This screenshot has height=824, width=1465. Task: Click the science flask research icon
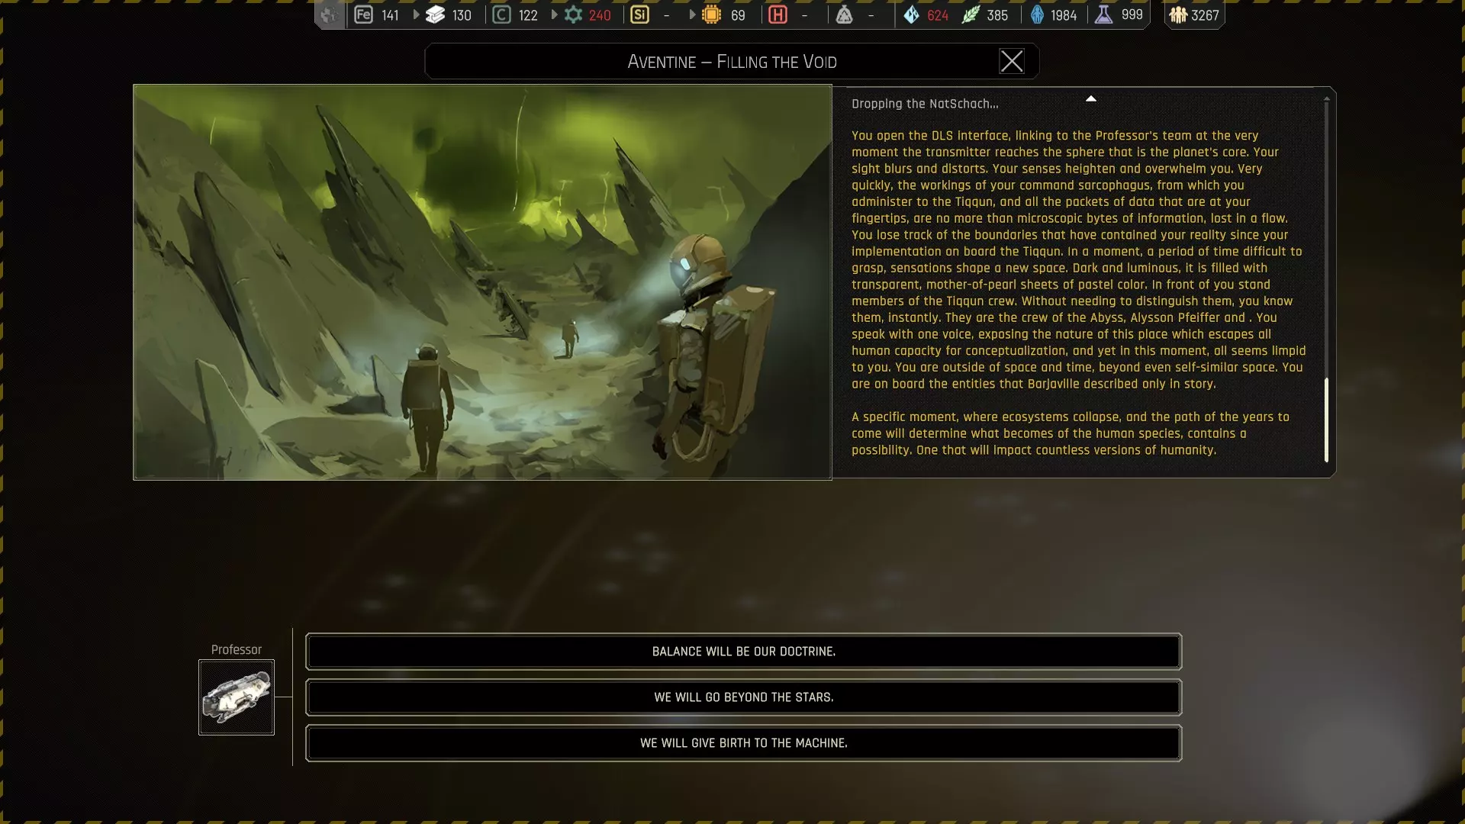pyautogui.click(x=1103, y=14)
